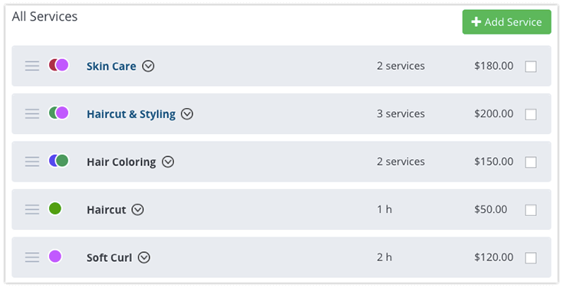Click the drag handle for Skin Care
Screen dimensions: 563x288
pyautogui.click(x=32, y=66)
